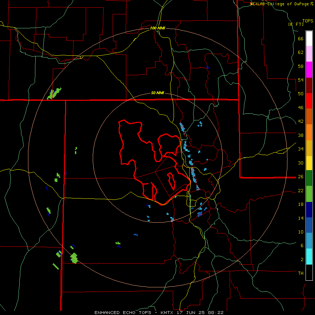This screenshot has width=315, height=315.
Task: Select the dark green legend swatch
Action: click(309, 178)
